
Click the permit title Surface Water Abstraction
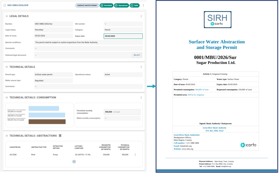216,44
